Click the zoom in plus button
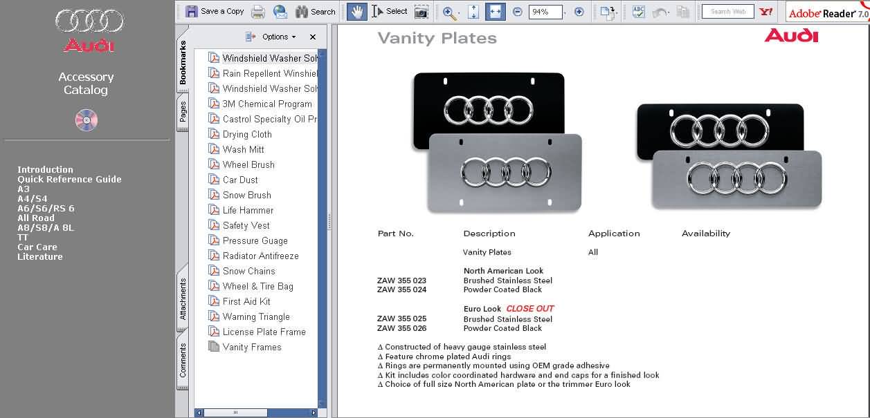The width and height of the screenshot is (870, 418). [579, 12]
